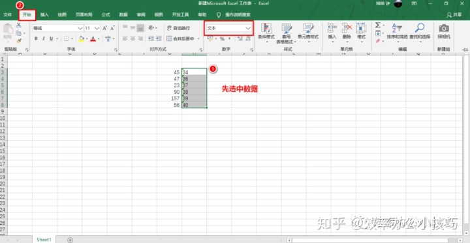Open Format as Table (套用表格格式)

[x=287, y=33]
